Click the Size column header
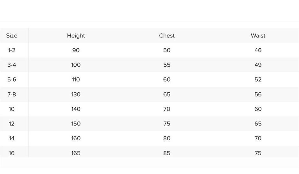The width and height of the screenshot is (299, 174). coord(12,36)
